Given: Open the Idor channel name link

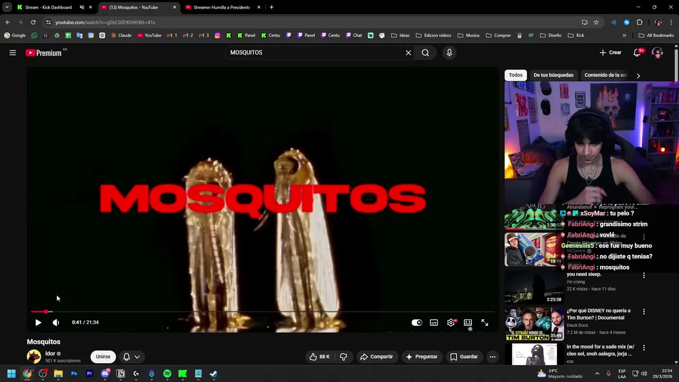Looking at the screenshot, I should tap(50, 353).
